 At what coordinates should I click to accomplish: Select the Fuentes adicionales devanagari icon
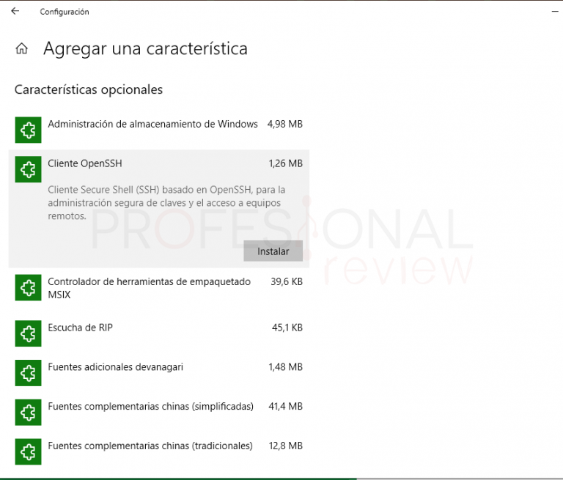(x=28, y=373)
